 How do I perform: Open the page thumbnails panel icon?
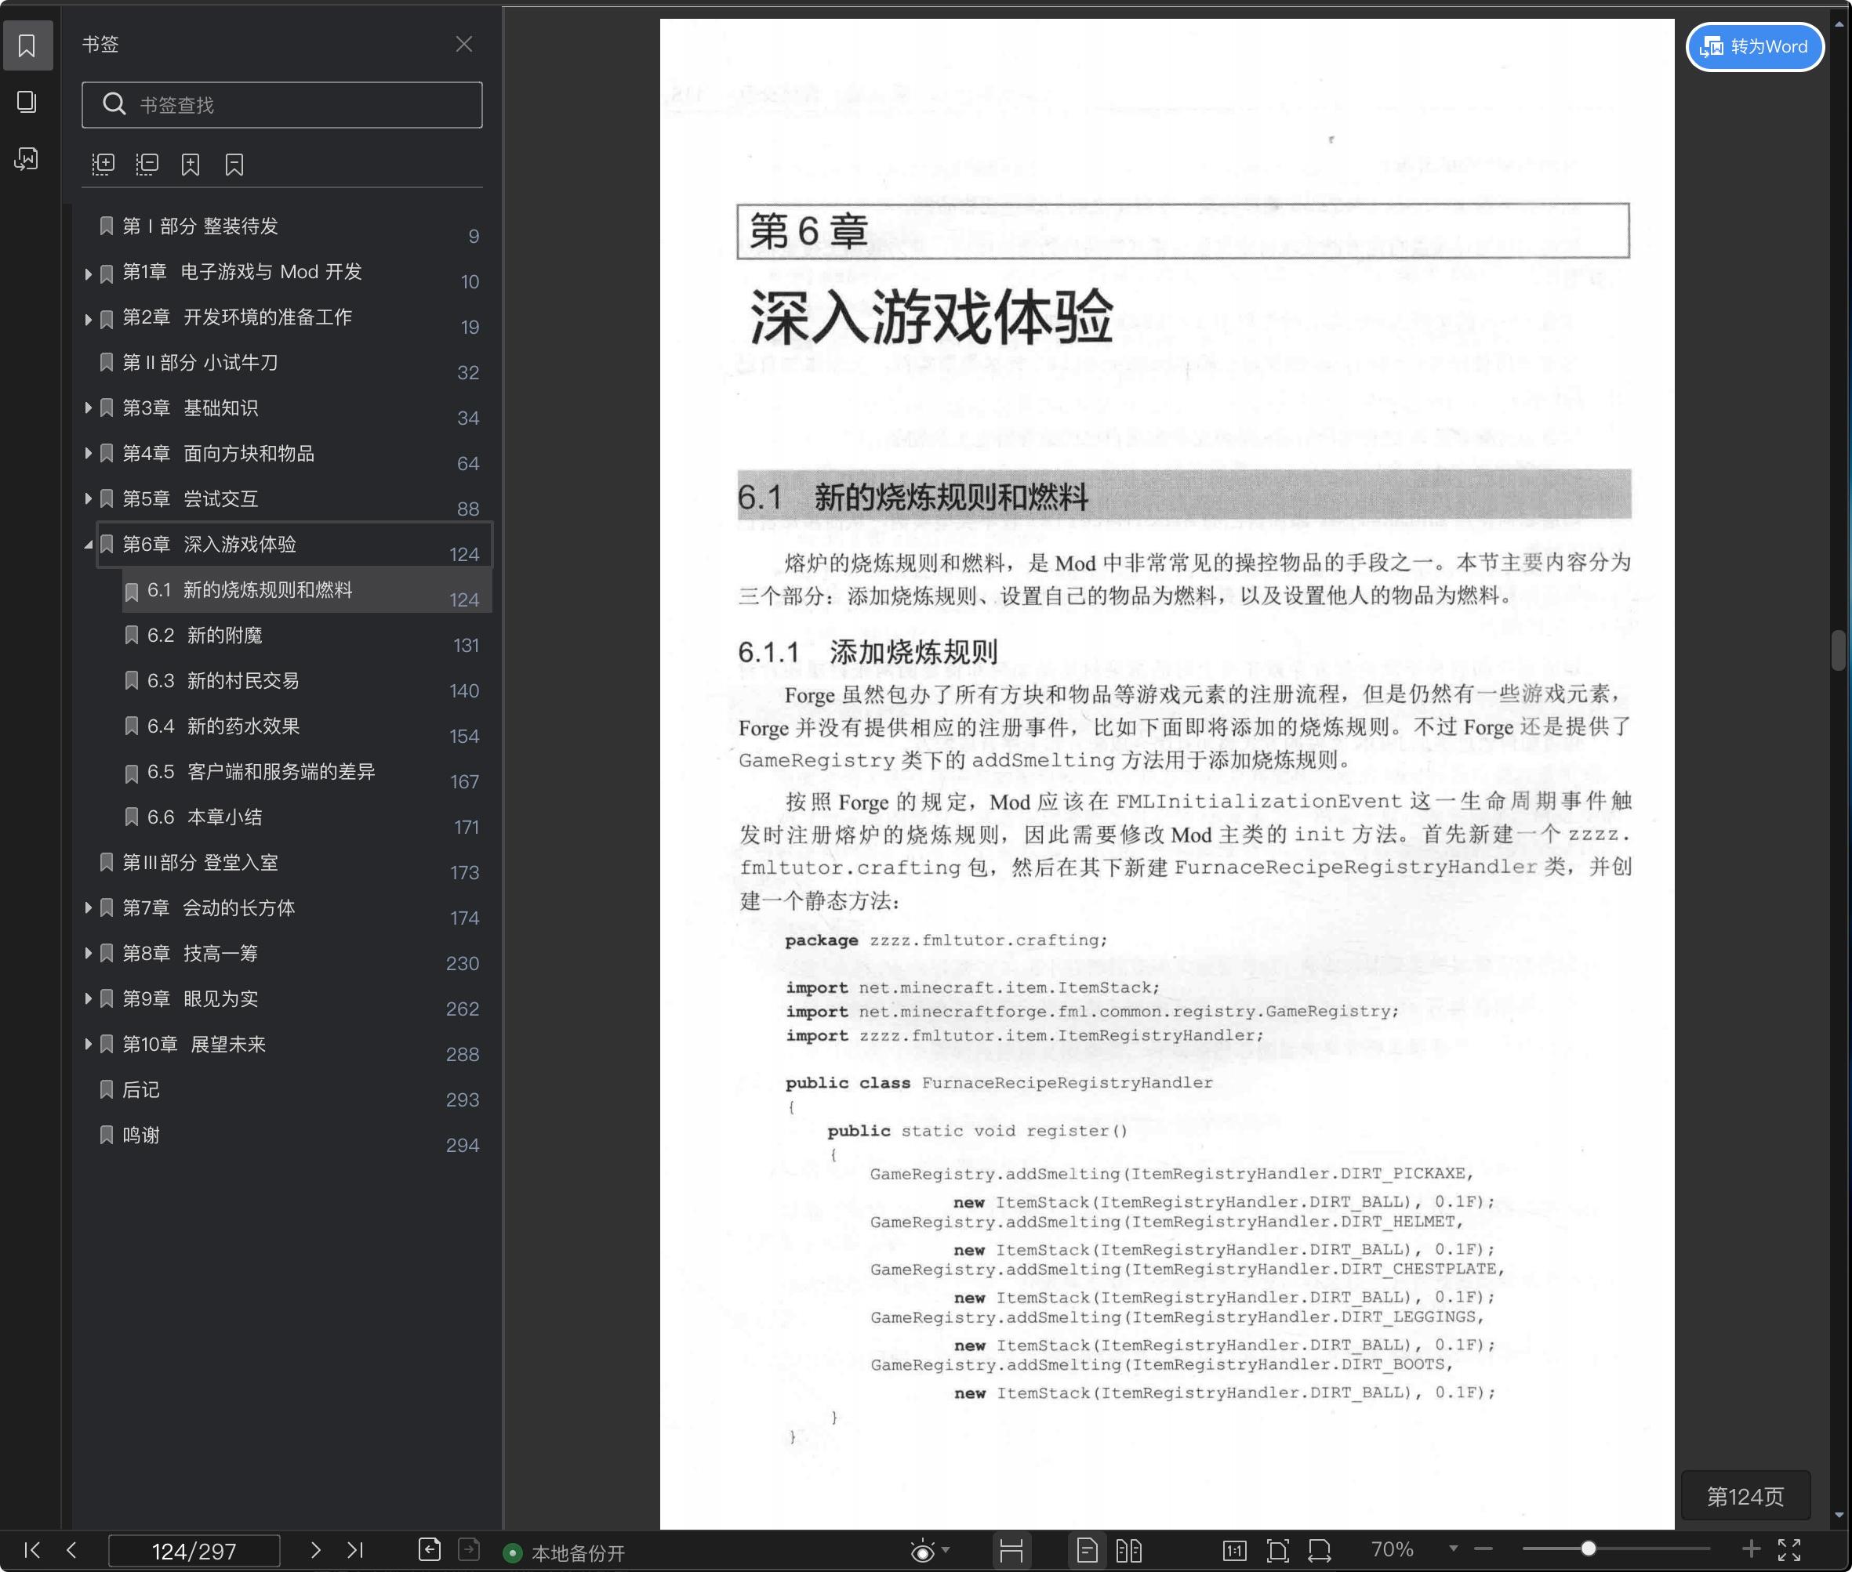(27, 102)
